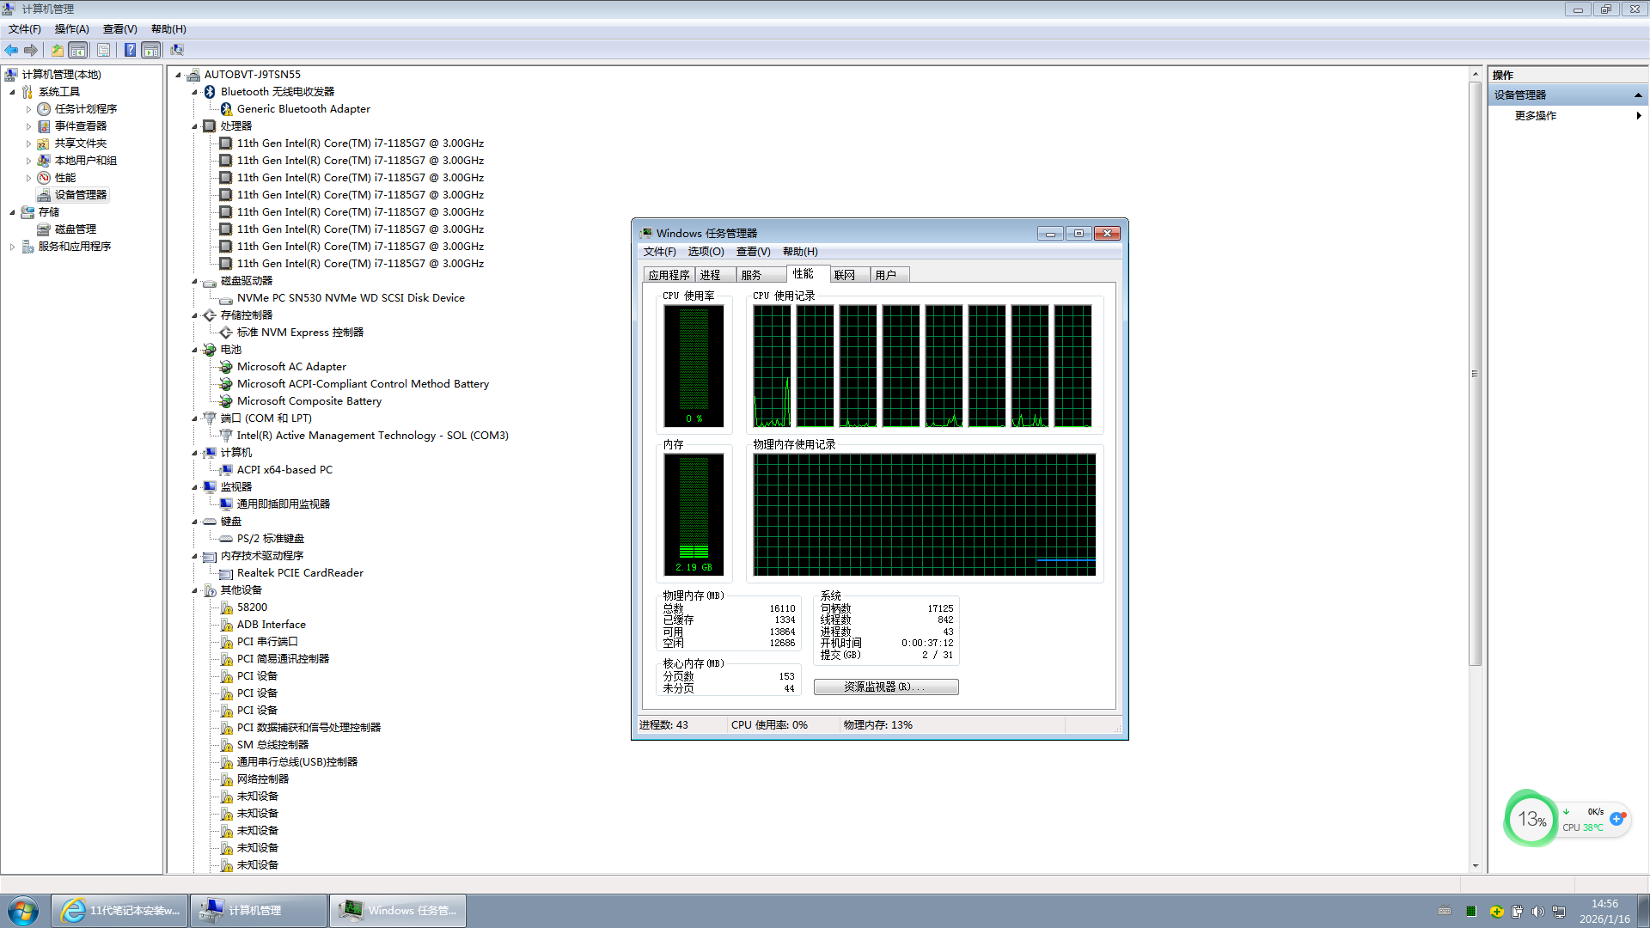Toggle show/hide action pane toolbar button
The image size is (1650, 928).
click(x=151, y=50)
